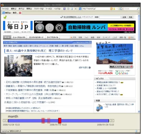Open the ブックマーク menu
142x134 pixels.
[x=39, y=9]
